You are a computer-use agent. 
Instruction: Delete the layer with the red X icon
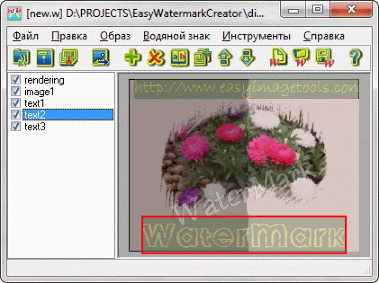[x=156, y=58]
